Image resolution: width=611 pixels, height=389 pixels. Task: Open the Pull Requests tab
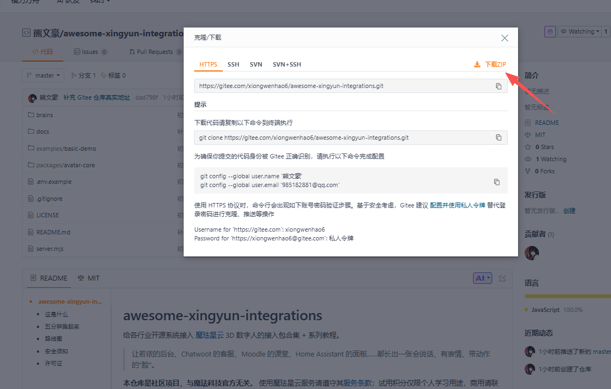(x=156, y=52)
